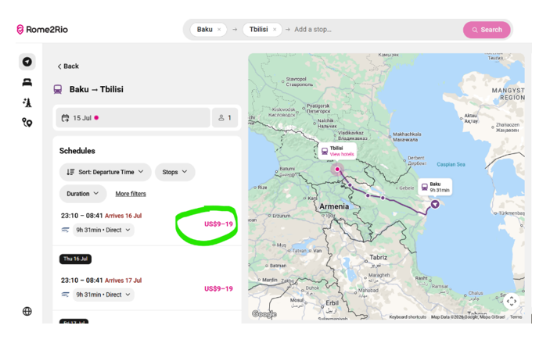Expand 9h 31min Direct for 16 Jul arrival

tap(103, 230)
